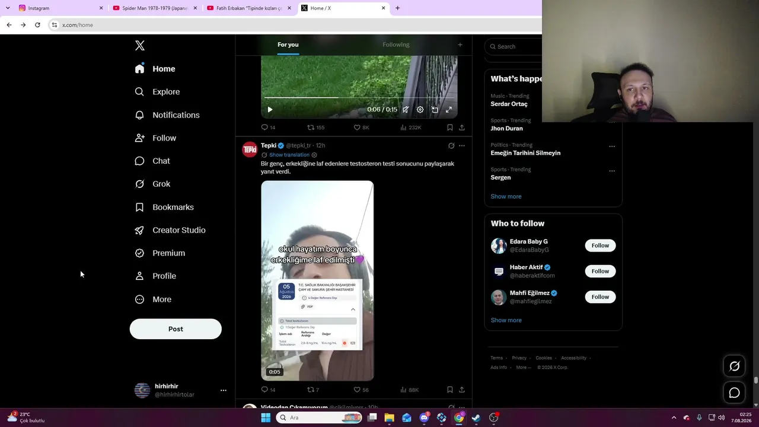Click Show translation on the Tepki post
The width and height of the screenshot is (759, 427).
coord(289,155)
